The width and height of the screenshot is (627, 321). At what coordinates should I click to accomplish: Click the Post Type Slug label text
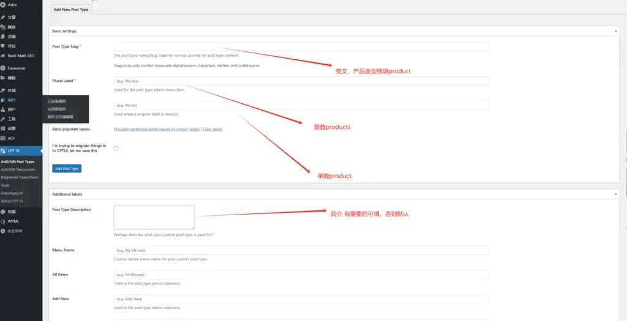click(x=65, y=46)
